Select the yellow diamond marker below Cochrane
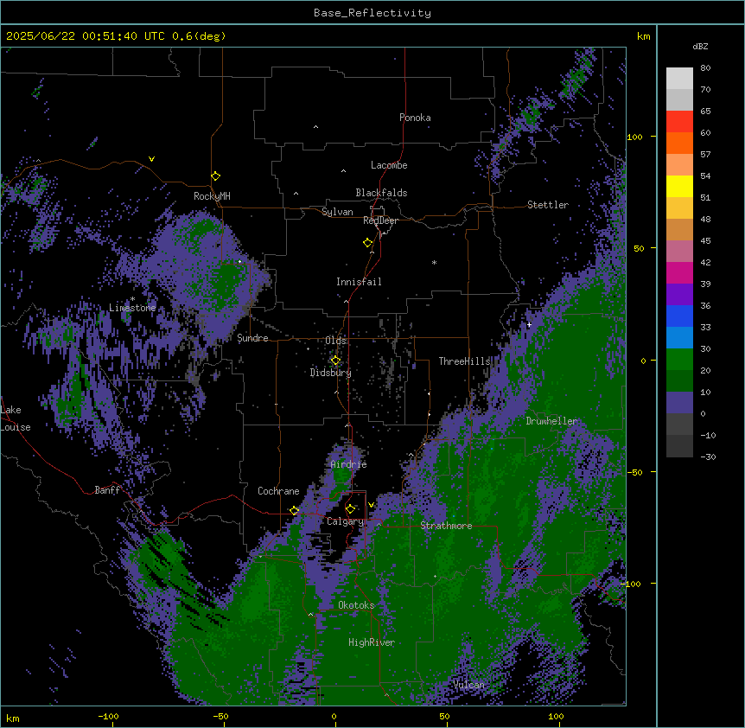Viewport: 745px width, 728px height. [x=294, y=511]
